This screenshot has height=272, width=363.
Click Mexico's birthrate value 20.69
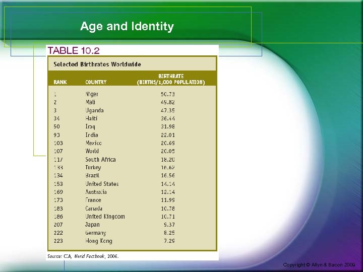click(168, 143)
